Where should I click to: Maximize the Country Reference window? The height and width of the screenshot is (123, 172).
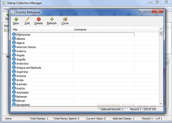(x=149, y=11)
